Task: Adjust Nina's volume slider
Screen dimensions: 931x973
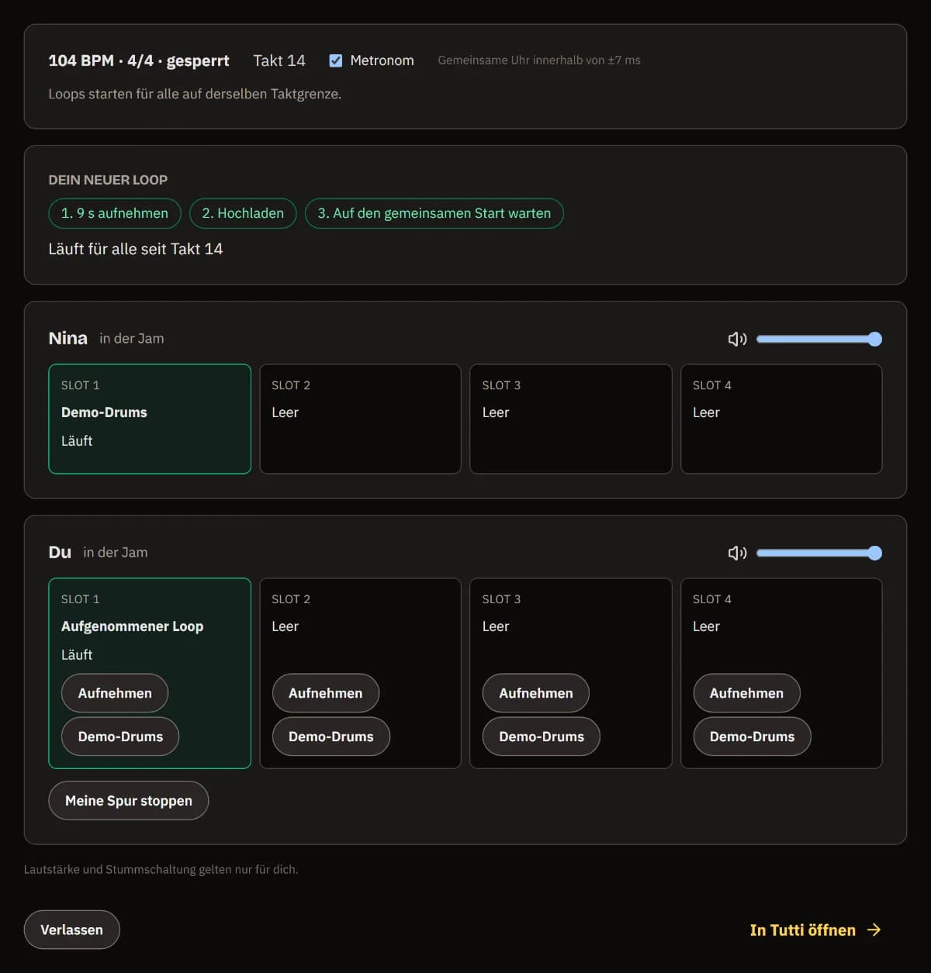Action: click(819, 339)
